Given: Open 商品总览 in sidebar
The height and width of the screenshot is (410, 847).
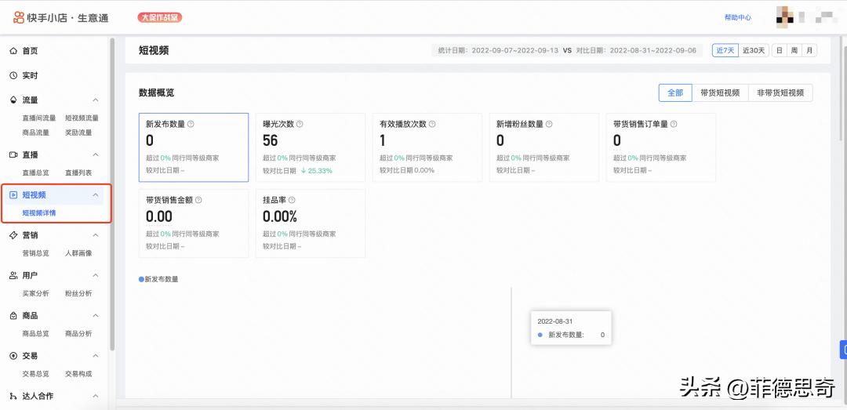Looking at the screenshot, I should coord(35,334).
